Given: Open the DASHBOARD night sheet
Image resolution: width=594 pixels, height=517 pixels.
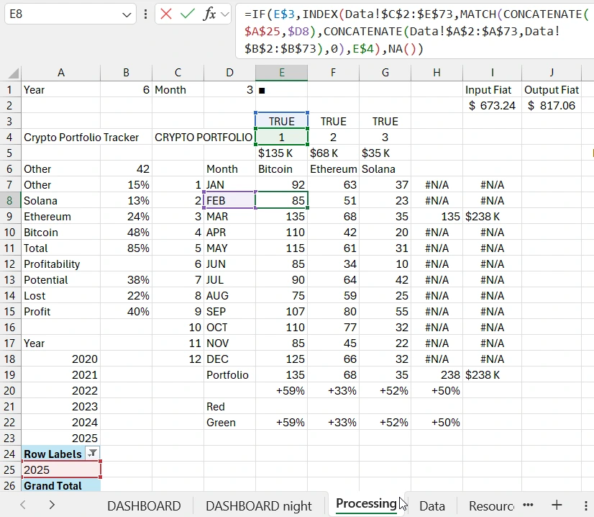Looking at the screenshot, I should tap(259, 505).
